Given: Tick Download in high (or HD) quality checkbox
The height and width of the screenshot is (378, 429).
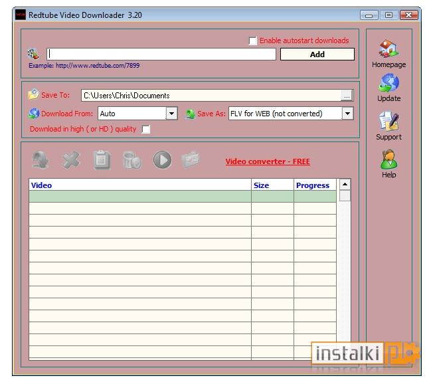Looking at the screenshot, I should (x=146, y=129).
